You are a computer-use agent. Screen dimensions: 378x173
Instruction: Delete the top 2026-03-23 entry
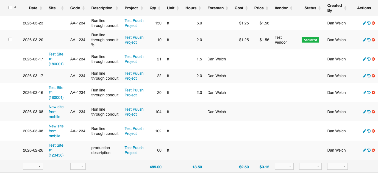point(373,23)
